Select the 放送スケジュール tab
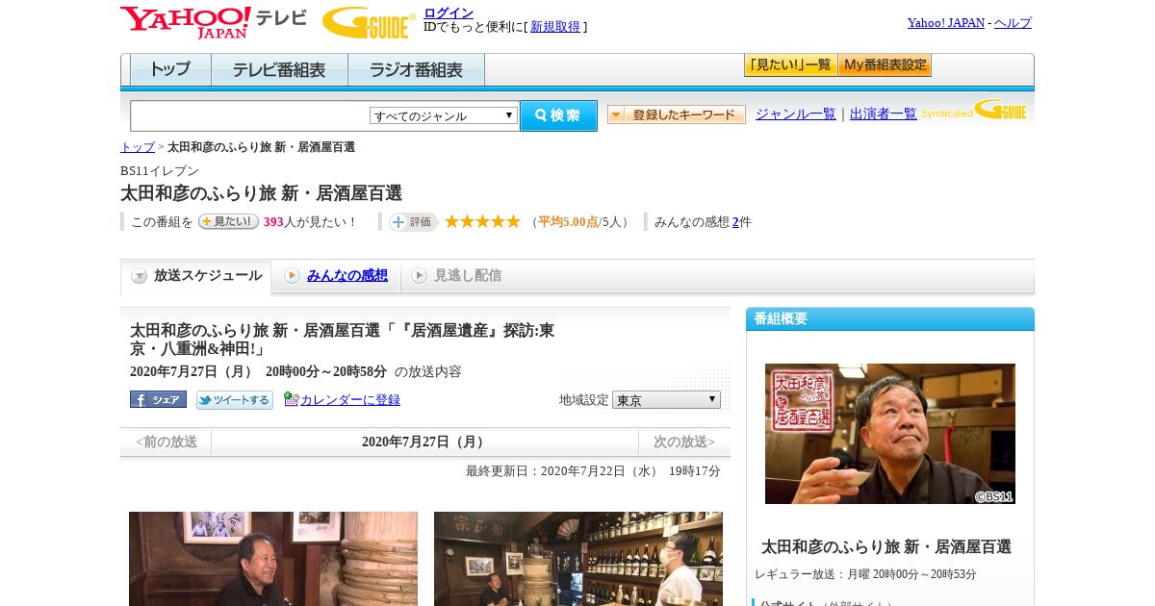Viewport: 1155px width, 606px height. click(x=196, y=276)
